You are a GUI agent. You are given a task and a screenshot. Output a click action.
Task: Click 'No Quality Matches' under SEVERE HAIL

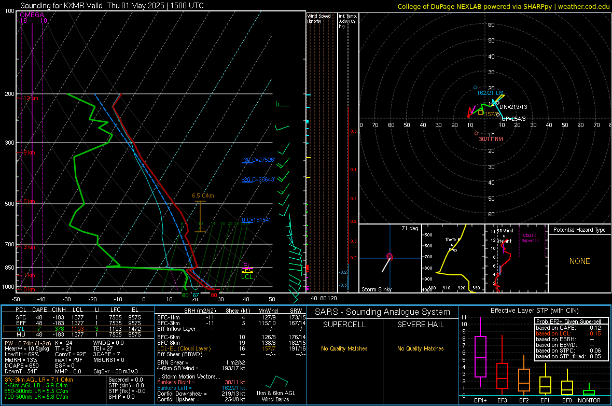[420, 348]
